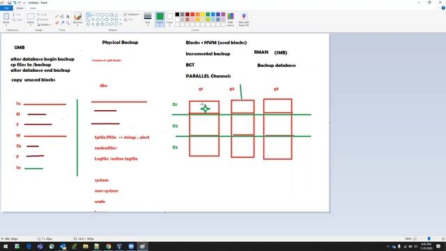The height and width of the screenshot is (251, 446).
Task: Open the line Size dropdown
Action: point(147,20)
